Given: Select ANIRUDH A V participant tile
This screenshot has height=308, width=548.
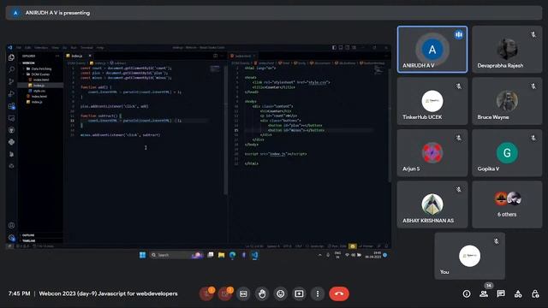Looking at the screenshot, I should 432,50.
